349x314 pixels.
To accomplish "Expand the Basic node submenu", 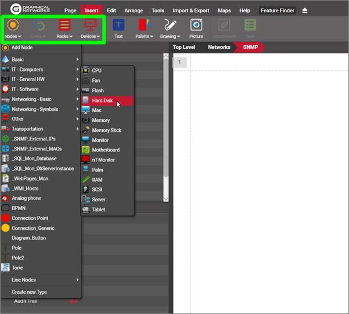I will pos(41,59).
